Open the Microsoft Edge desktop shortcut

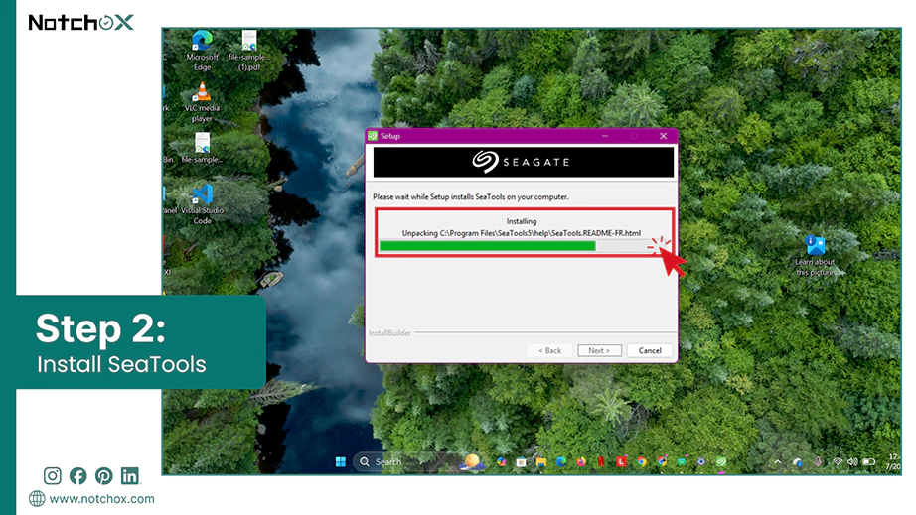(x=202, y=51)
